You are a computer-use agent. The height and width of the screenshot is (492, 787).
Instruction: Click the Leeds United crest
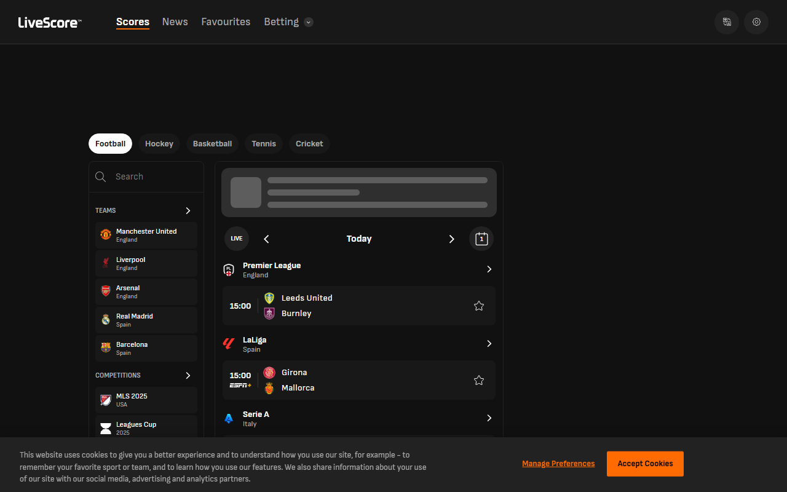point(269,298)
